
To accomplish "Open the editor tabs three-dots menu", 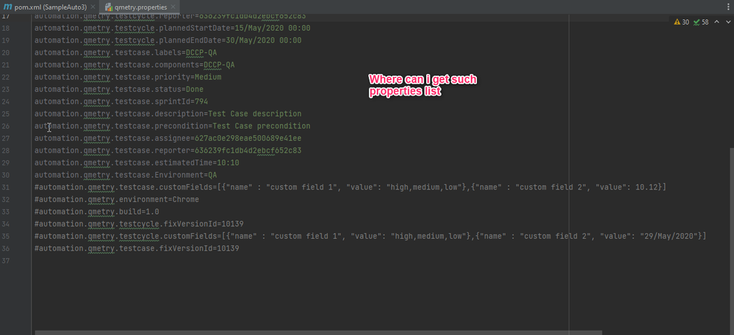I will tap(730, 7).
